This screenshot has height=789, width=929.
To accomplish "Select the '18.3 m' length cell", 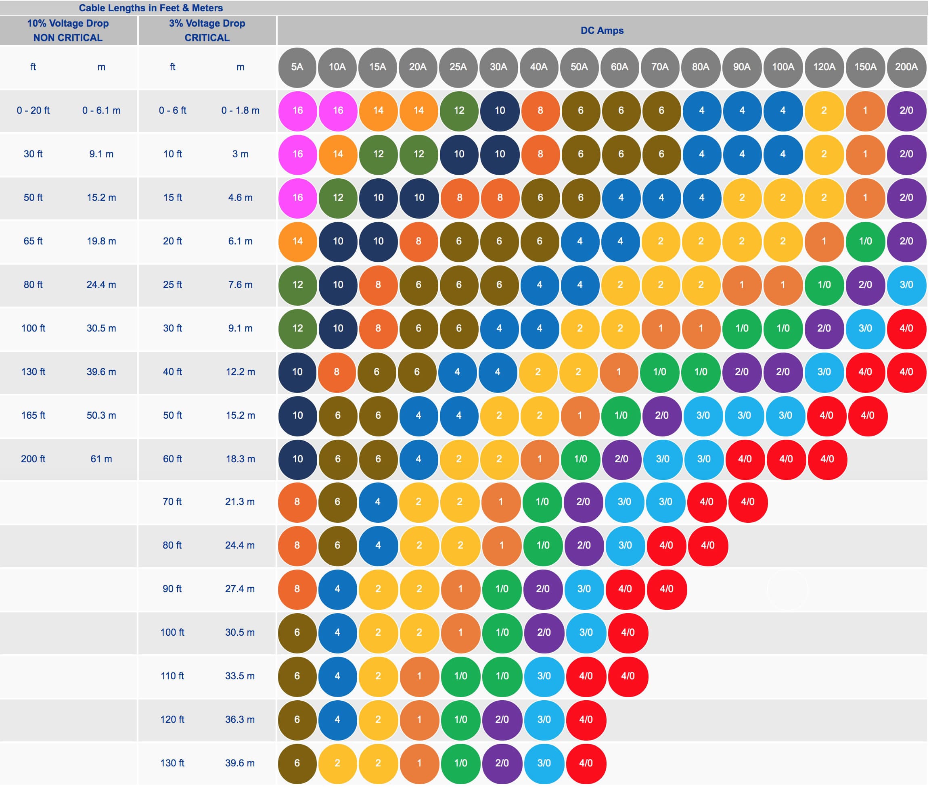I will click(x=240, y=459).
